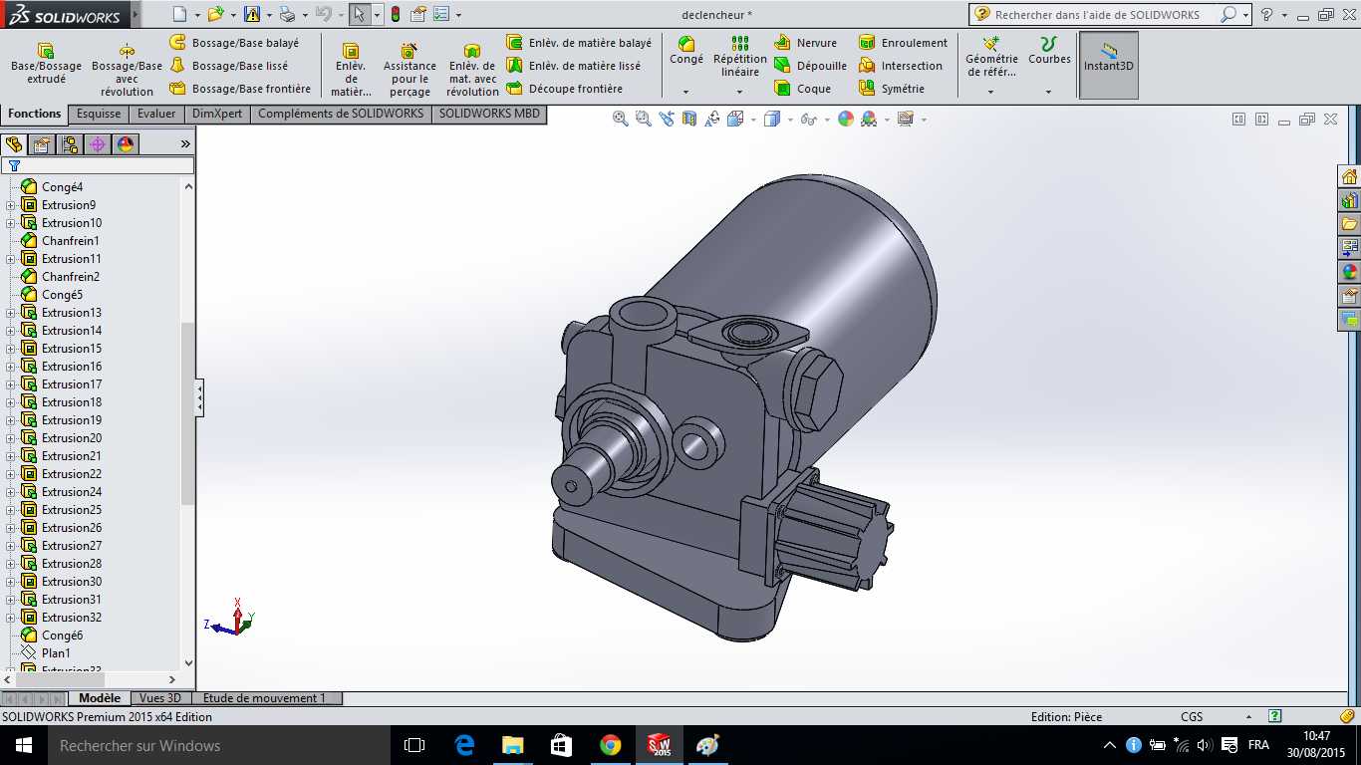Click the Print icon in the top toolbar
Image resolution: width=1361 pixels, height=765 pixels.
coord(287,14)
